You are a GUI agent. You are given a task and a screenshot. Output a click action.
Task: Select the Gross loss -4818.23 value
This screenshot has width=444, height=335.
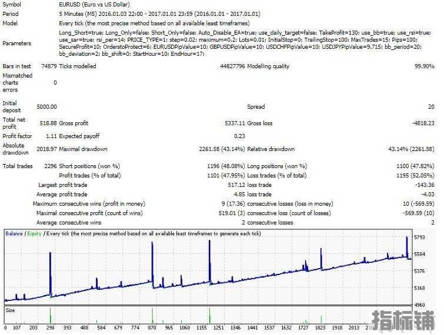422,123
